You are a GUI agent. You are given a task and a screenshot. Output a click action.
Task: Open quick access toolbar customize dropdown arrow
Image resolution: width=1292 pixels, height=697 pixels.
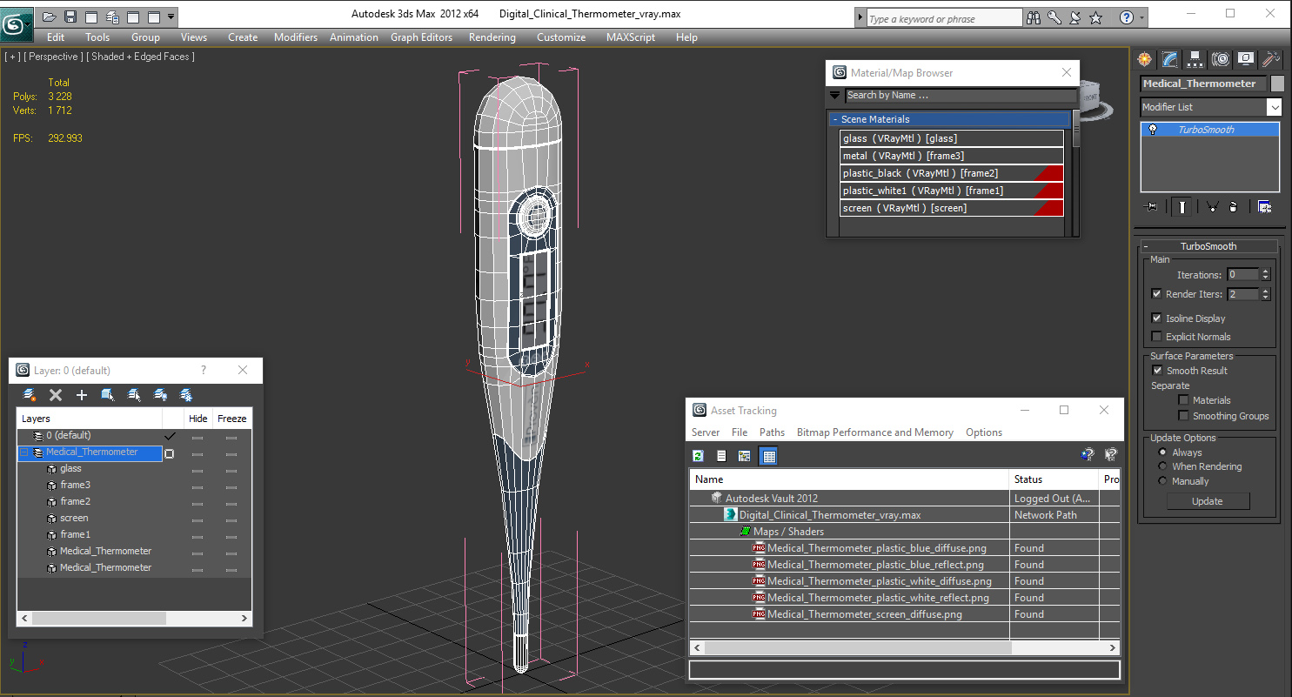(171, 17)
